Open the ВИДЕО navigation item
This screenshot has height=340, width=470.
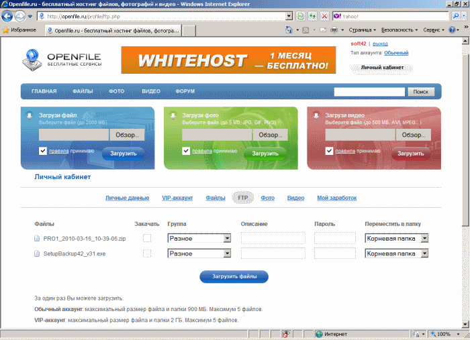point(151,91)
